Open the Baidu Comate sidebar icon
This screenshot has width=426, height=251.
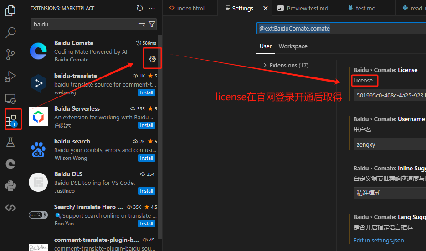click(10, 164)
